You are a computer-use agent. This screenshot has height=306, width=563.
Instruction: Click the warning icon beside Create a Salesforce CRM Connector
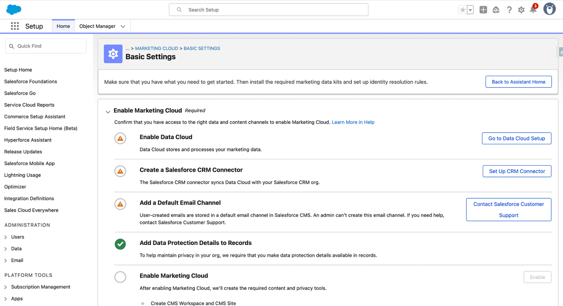pyautogui.click(x=120, y=171)
